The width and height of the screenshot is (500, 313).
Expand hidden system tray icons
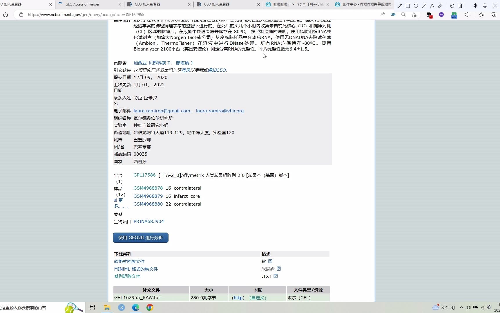coord(461,307)
